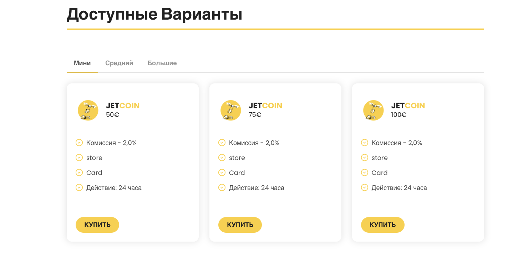Viewport: 518px width, 263px height.
Task: Click the 75€ price text
Action: [255, 115]
